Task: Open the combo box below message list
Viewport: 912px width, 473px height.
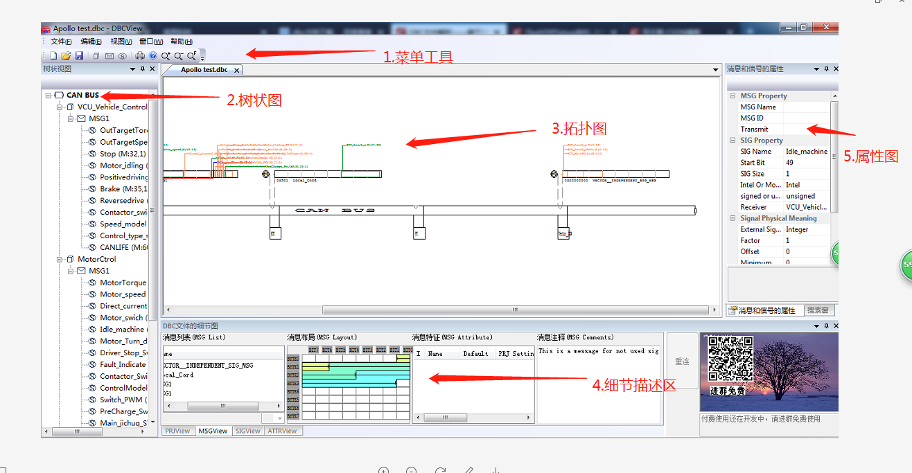Action: pyautogui.click(x=272, y=418)
